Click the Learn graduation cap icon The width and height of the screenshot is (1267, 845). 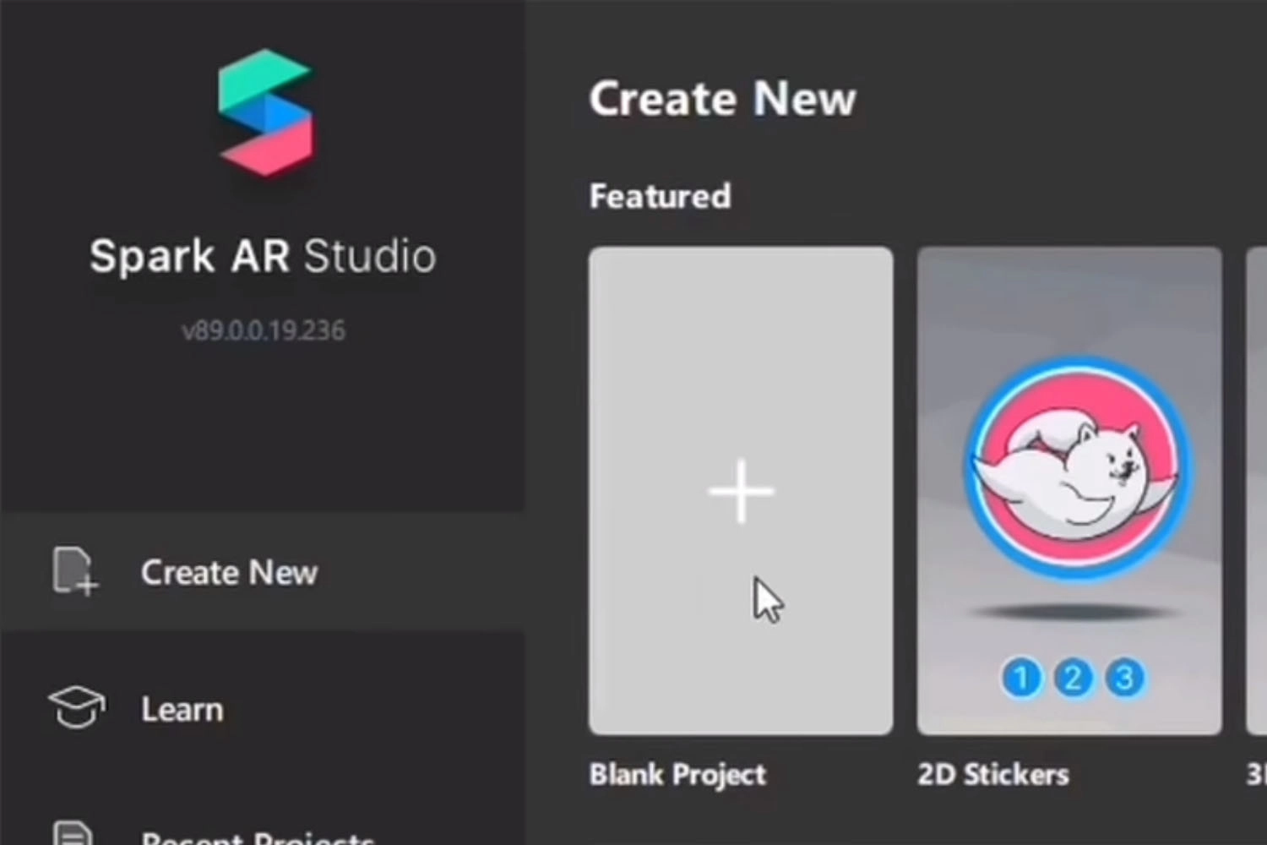pyautogui.click(x=76, y=707)
